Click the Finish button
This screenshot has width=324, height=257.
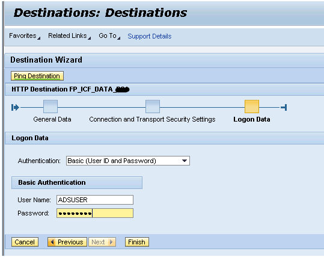tap(137, 242)
